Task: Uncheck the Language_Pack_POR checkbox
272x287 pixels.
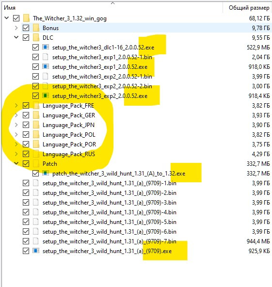Action: [x=26, y=144]
